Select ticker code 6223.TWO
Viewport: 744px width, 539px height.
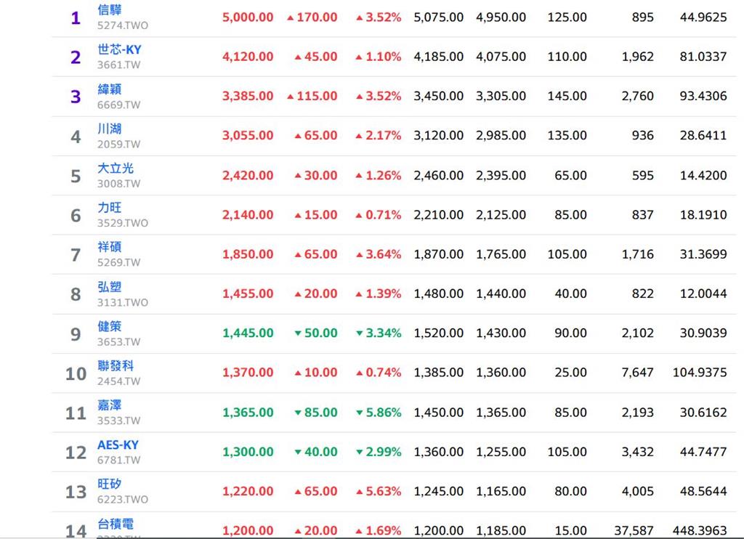pyautogui.click(x=123, y=499)
